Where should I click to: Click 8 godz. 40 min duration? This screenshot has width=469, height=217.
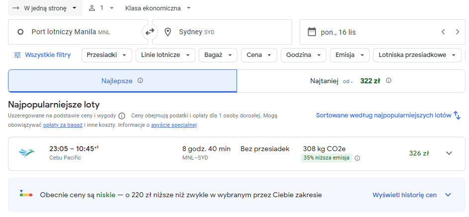[x=206, y=149]
